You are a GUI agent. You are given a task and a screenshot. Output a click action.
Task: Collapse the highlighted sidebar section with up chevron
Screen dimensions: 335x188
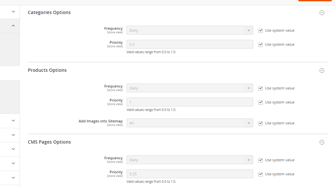tap(13, 25)
